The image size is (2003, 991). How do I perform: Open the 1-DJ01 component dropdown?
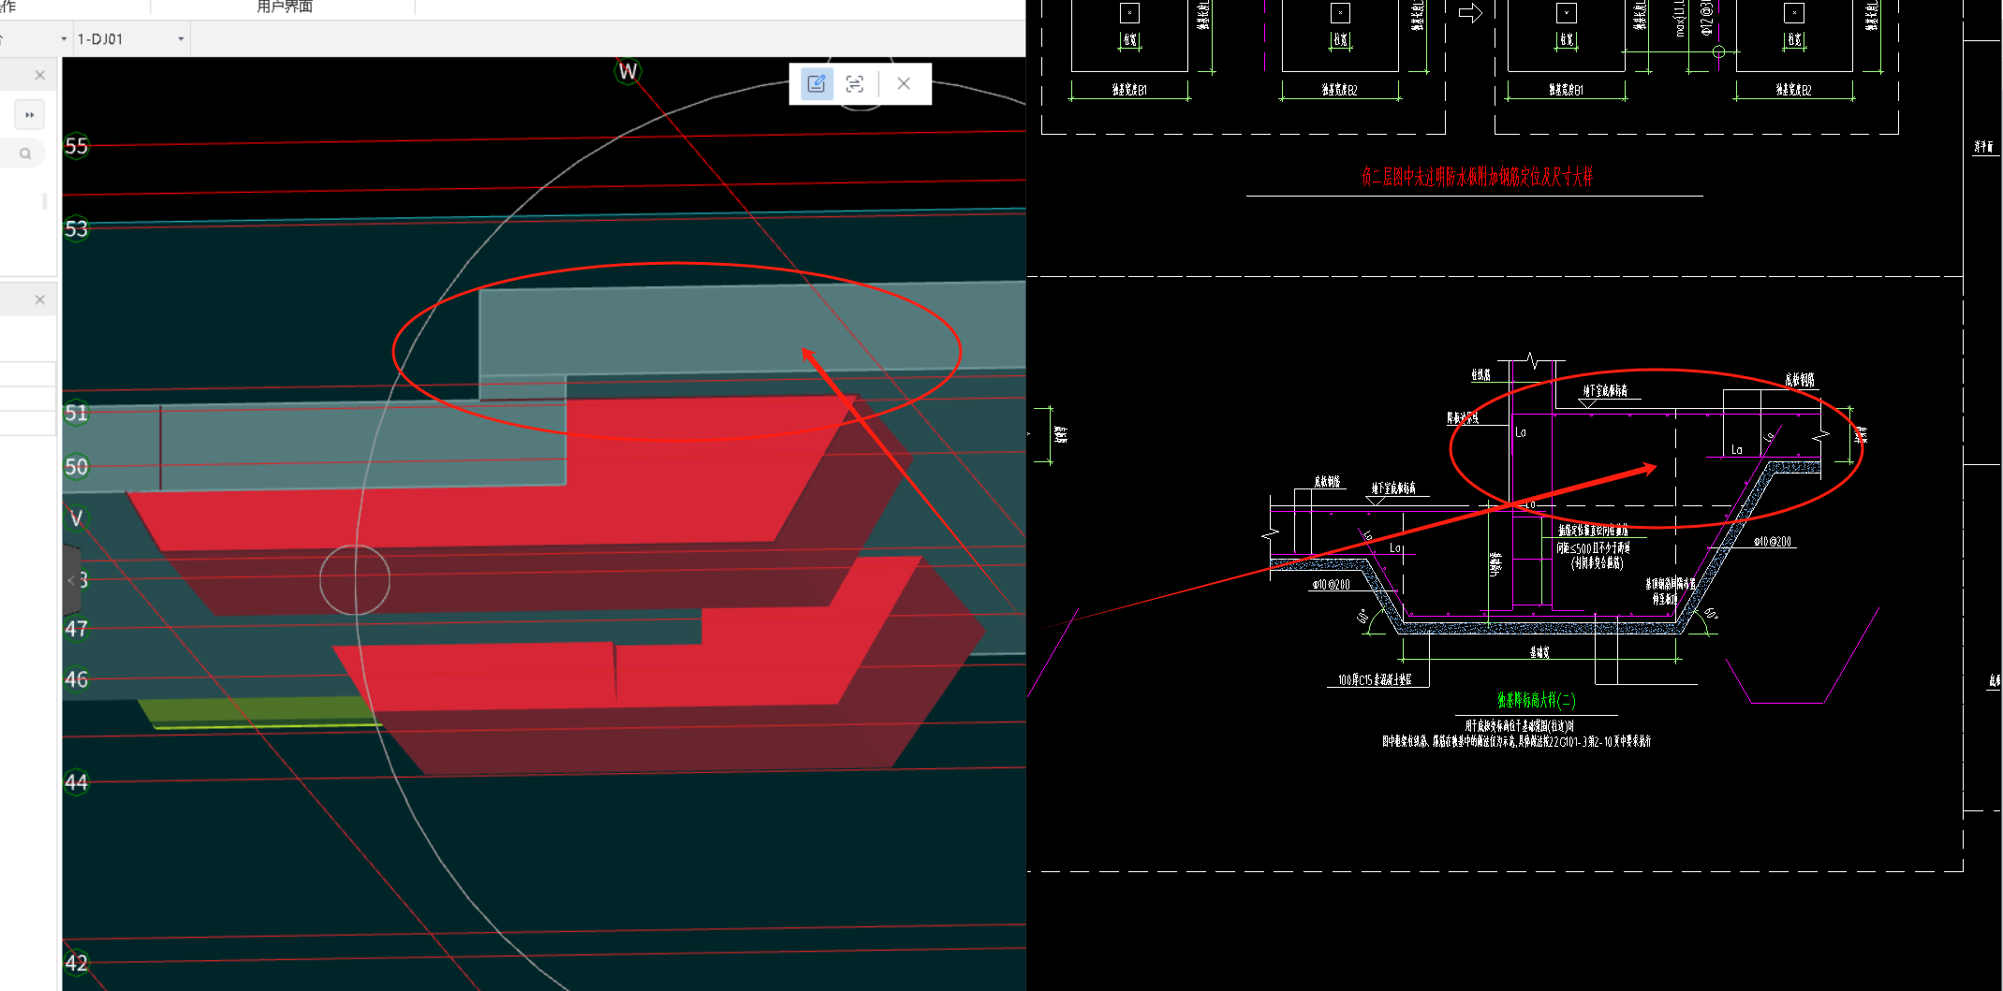coord(131,39)
